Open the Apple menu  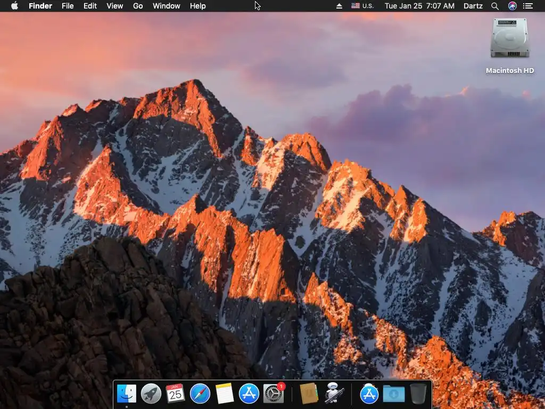pyautogui.click(x=14, y=6)
